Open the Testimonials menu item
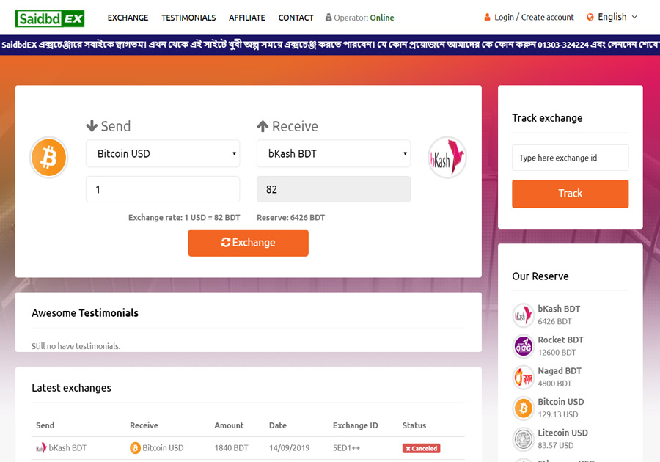The height and width of the screenshot is (462, 660). tap(188, 18)
